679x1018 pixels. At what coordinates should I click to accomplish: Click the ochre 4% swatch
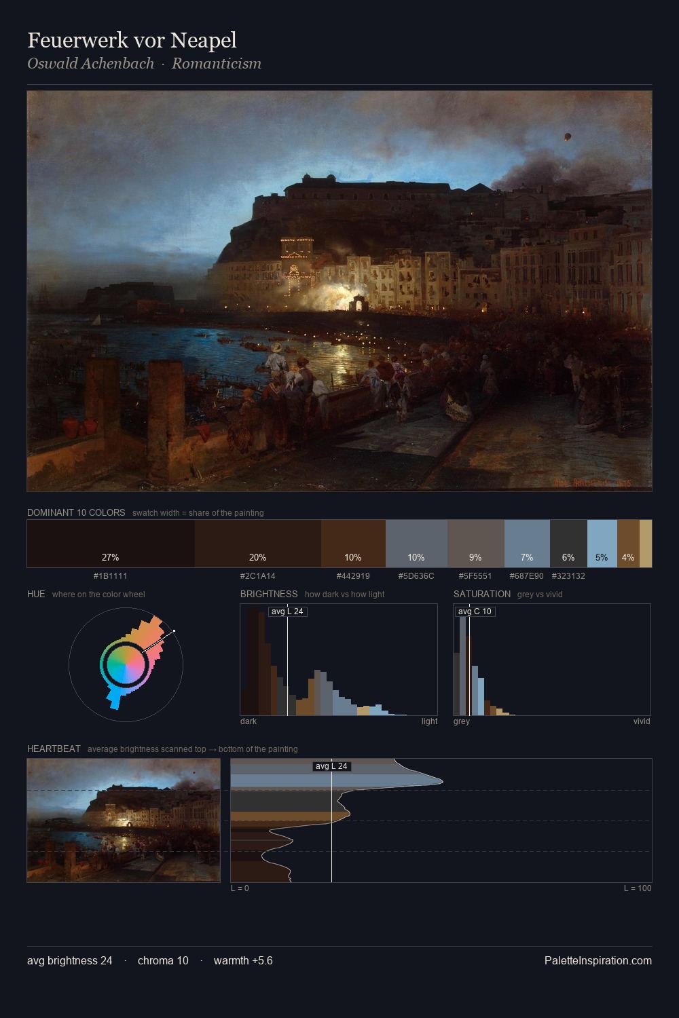[628, 544]
